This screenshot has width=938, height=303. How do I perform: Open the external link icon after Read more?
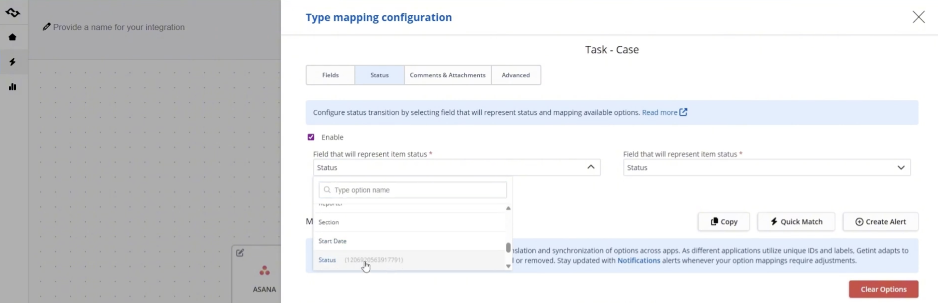point(684,112)
